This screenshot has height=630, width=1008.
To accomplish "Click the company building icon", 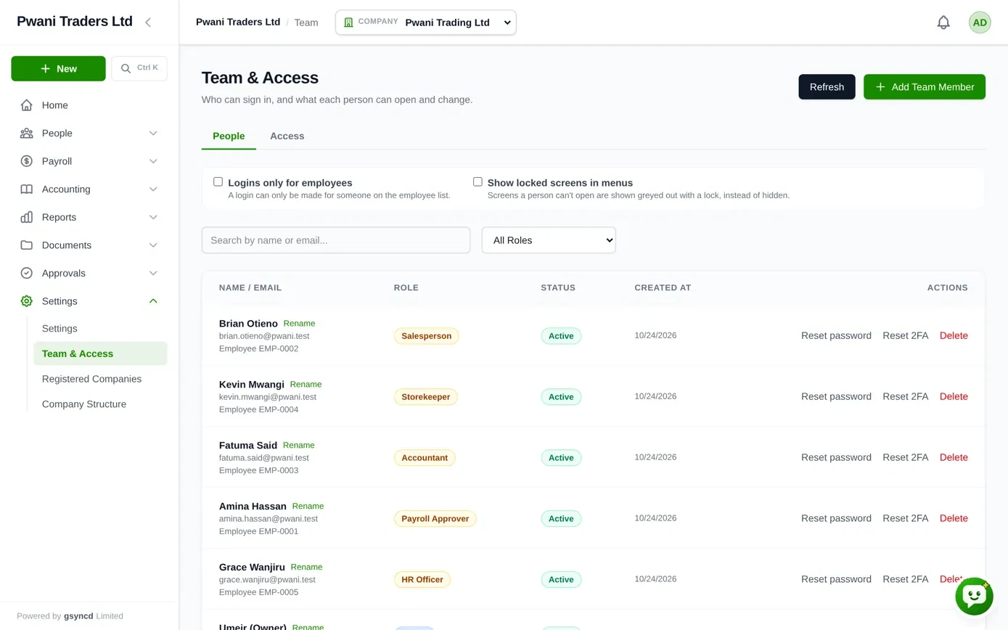I will [348, 22].
